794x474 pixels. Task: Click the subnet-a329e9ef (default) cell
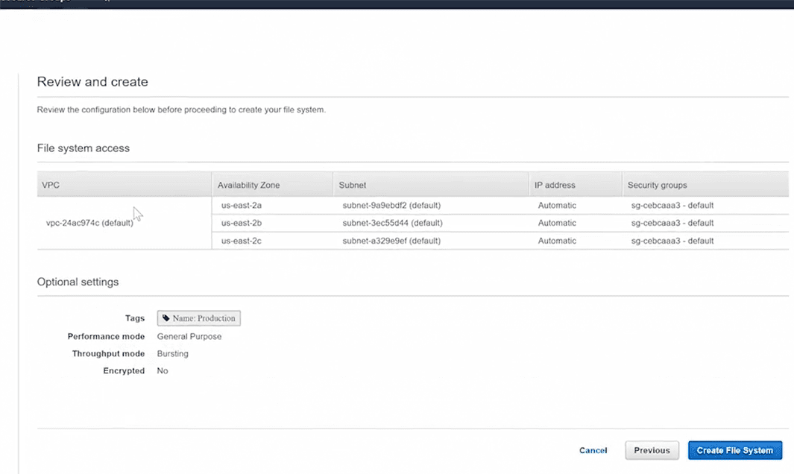[390, 241]
